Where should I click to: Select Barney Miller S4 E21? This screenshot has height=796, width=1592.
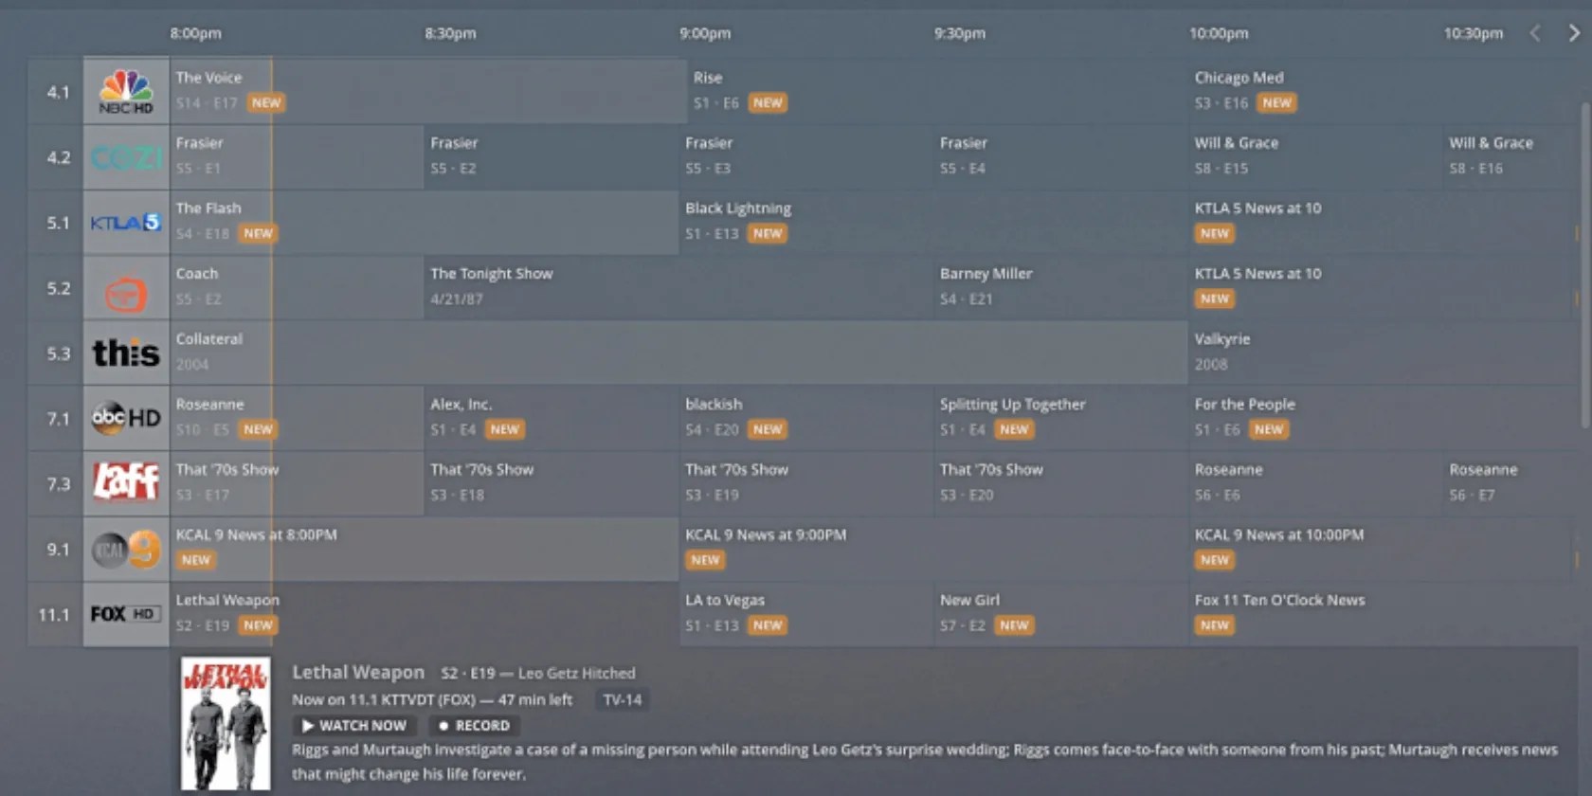tap(1061, 288)
